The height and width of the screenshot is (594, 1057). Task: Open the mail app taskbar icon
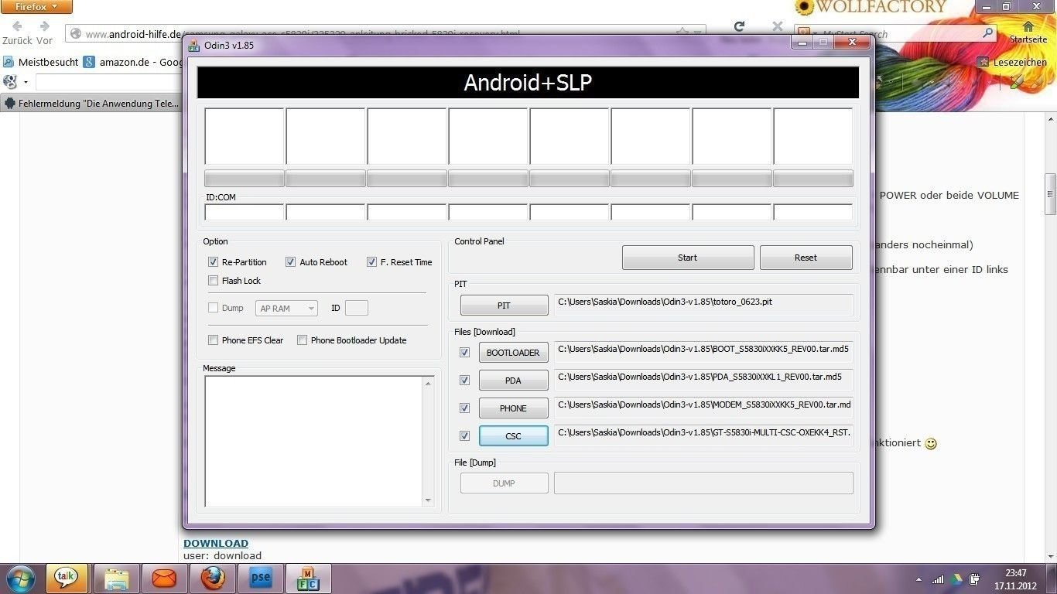click(164, 578)
